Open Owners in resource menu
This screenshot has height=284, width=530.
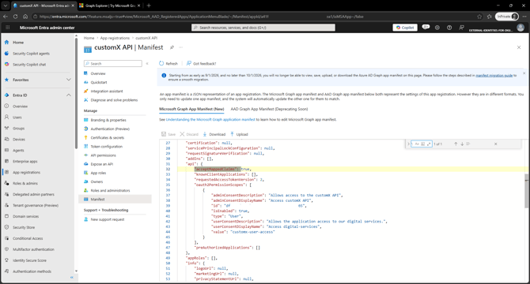pyautogui.click(x=97, y=181)
